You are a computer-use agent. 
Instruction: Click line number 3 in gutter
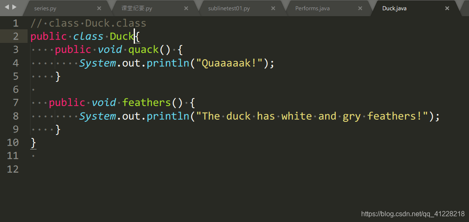tap(16, 49)
